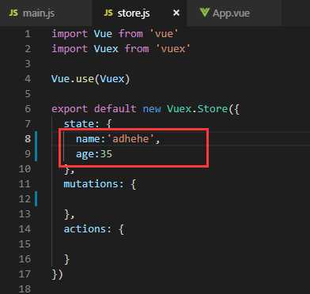The image size is (310, 294).
Task: Select the store.js tab
Action: coord(139,13)
